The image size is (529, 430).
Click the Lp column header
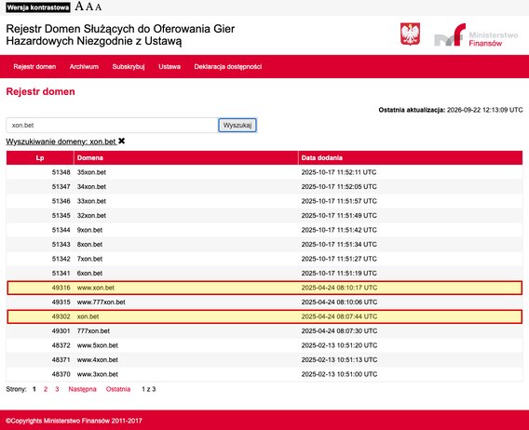(40, 158)
